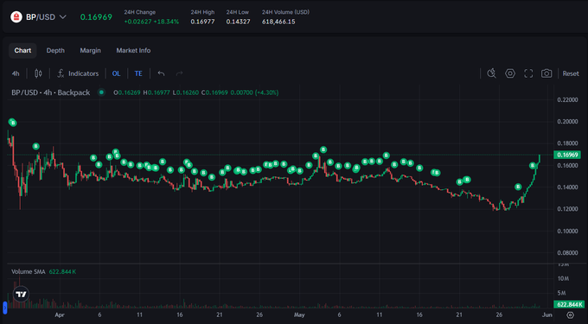Click the 24H High value 0.16977
Screen dimensions: 588x324
tap(202, 22)
